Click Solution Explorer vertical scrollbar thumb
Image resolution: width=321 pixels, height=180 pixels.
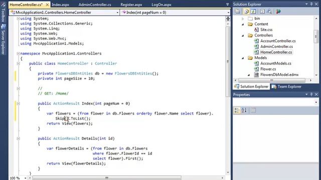point(316,36)
